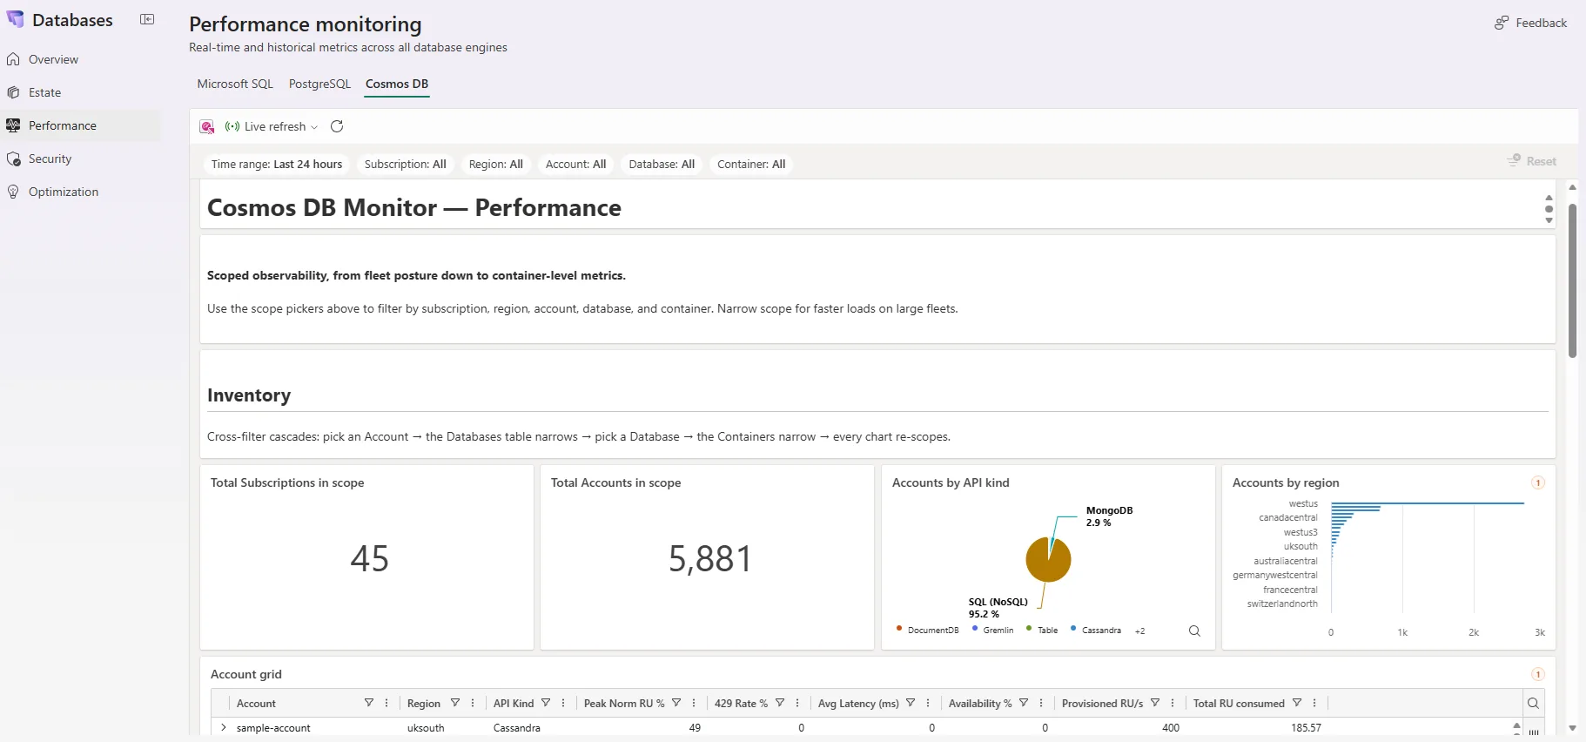Image resolution: width=1586 pixels, height=742 pixels.
Task: Show the +2 hidden legend entries
Action: click(x=1140, y=631)
